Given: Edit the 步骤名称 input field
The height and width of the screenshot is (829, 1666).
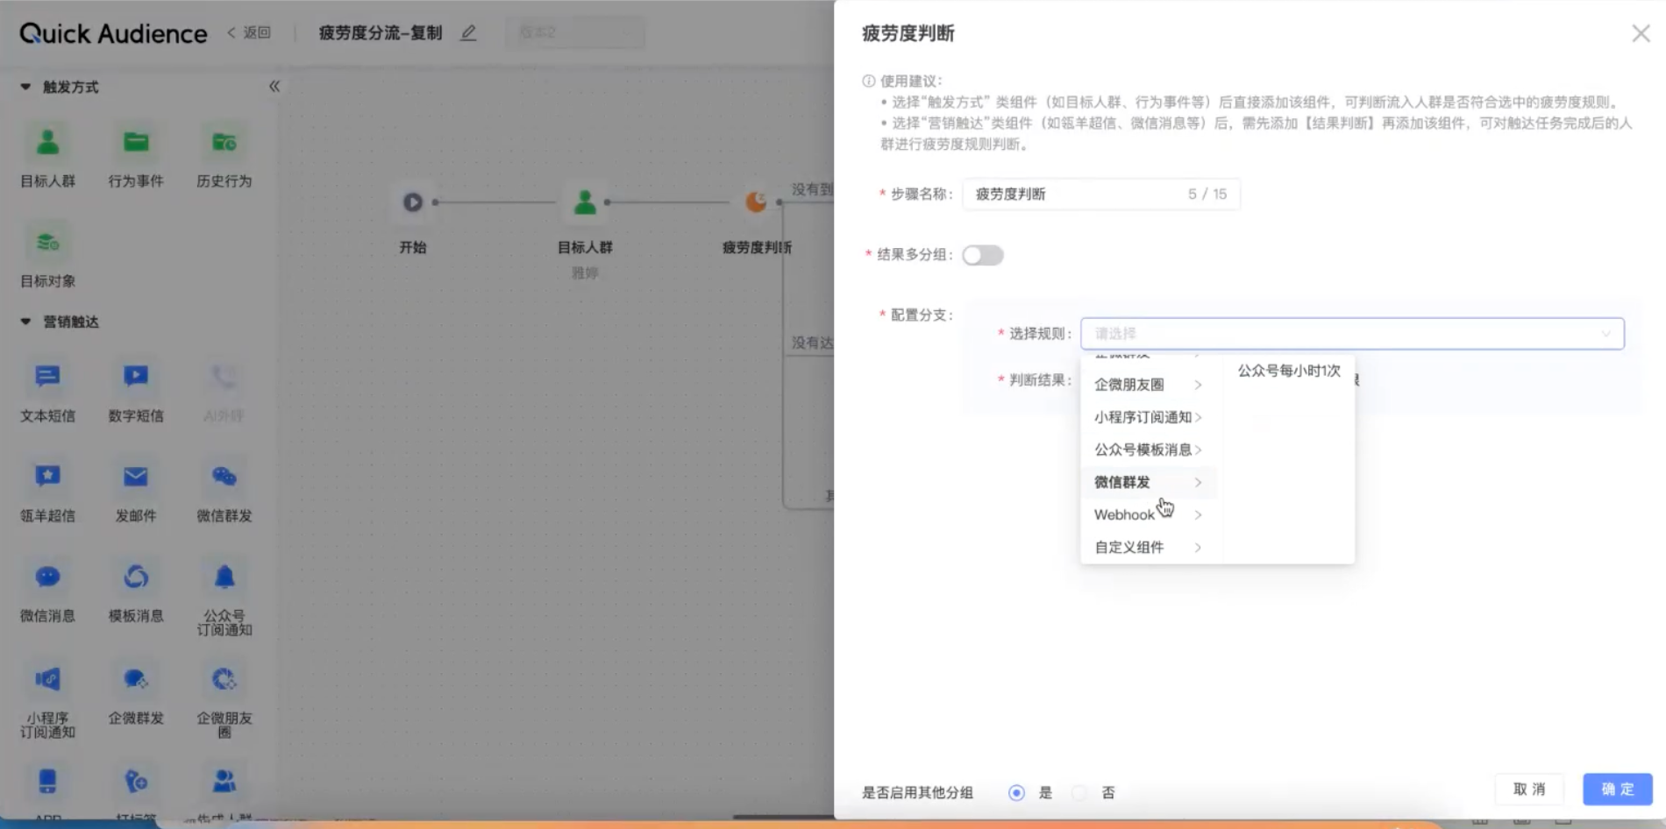Looking at the screenshot, I should (1101, 194).
